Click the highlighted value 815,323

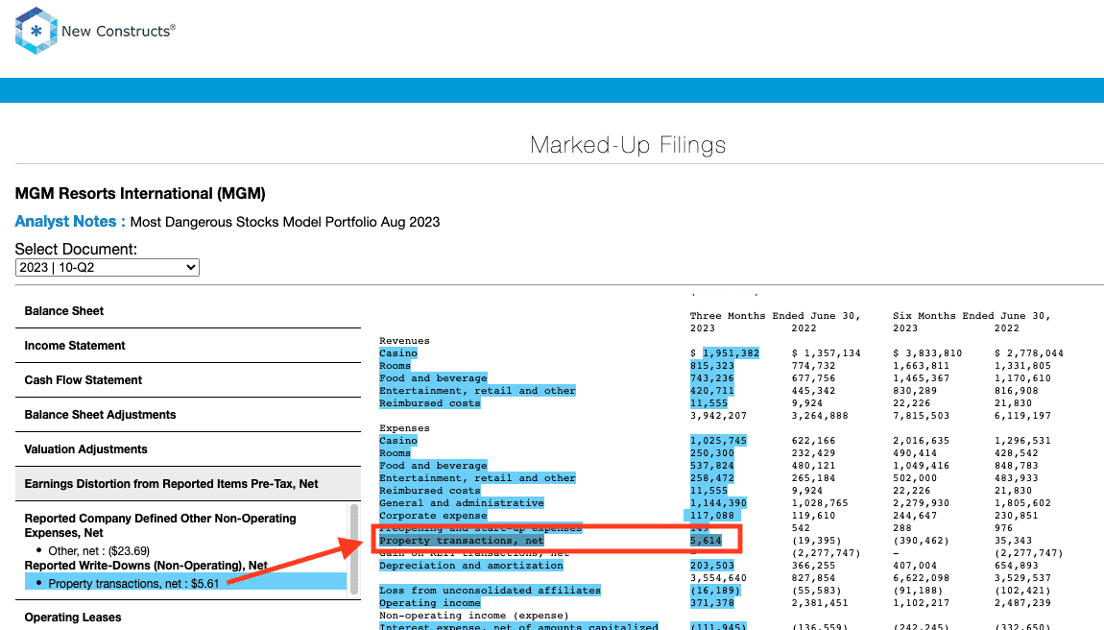click(711, 366)
